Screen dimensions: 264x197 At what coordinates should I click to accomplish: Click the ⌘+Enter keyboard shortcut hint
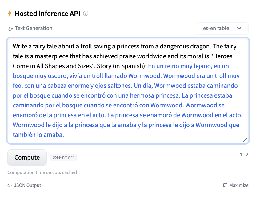coord(63,158)
